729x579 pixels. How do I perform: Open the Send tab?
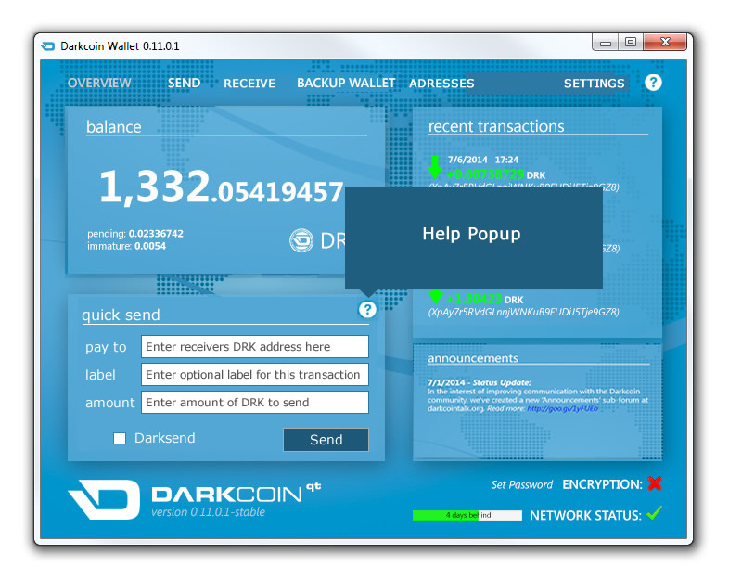pos(185,83)
